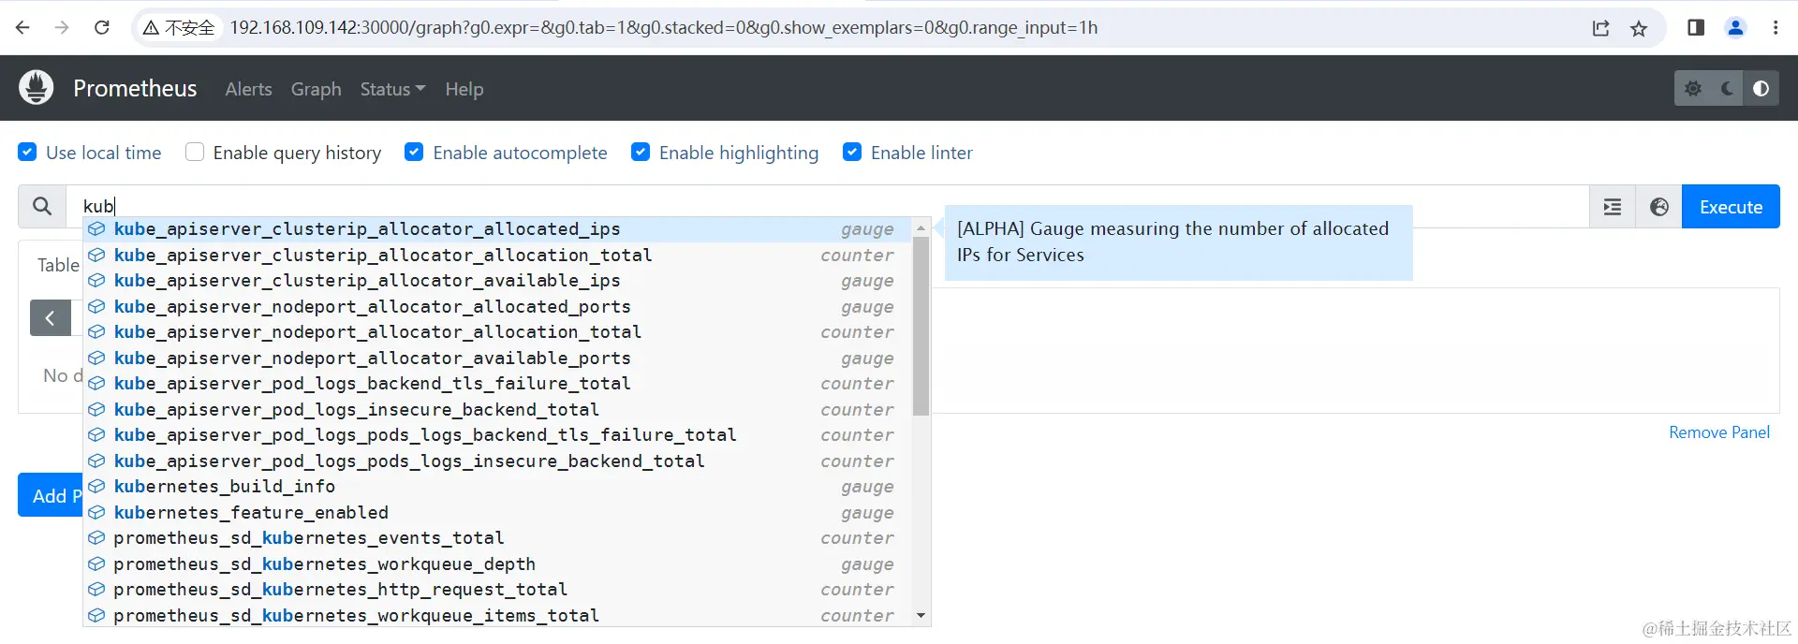Select the auto contrast theme icon
Image resolution: width=1798 pixels, height=644 pixels.
(x=1761, y=89)
